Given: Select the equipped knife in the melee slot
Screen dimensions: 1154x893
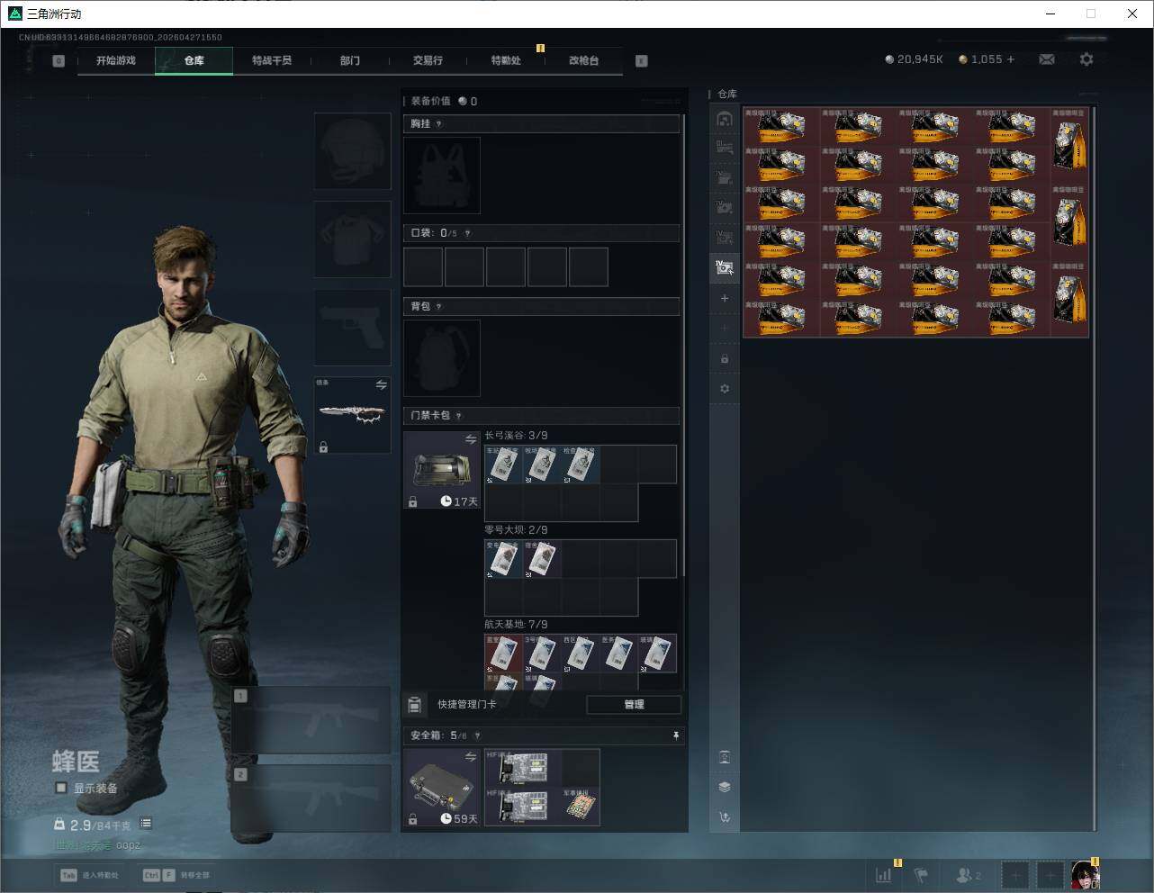Looking at the screenshot, I should pos(352,415).
